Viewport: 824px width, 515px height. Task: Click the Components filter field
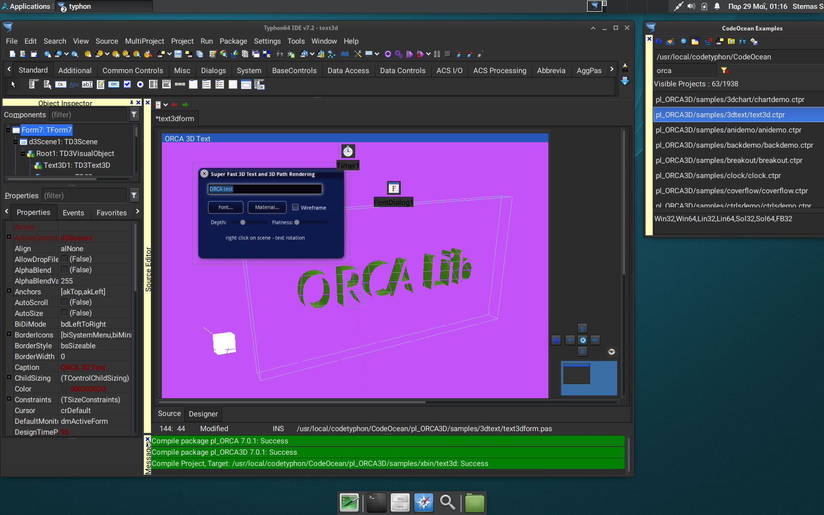pos(87,115)
